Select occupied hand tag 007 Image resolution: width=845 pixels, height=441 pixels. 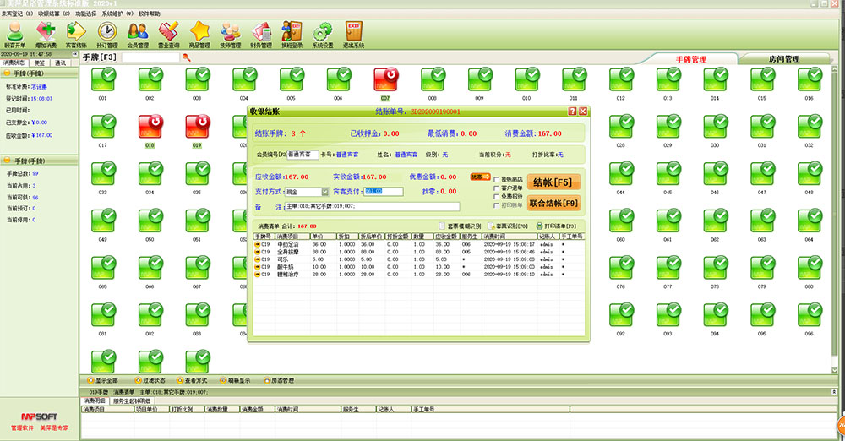pyautogui.click(x=385, y=80)
